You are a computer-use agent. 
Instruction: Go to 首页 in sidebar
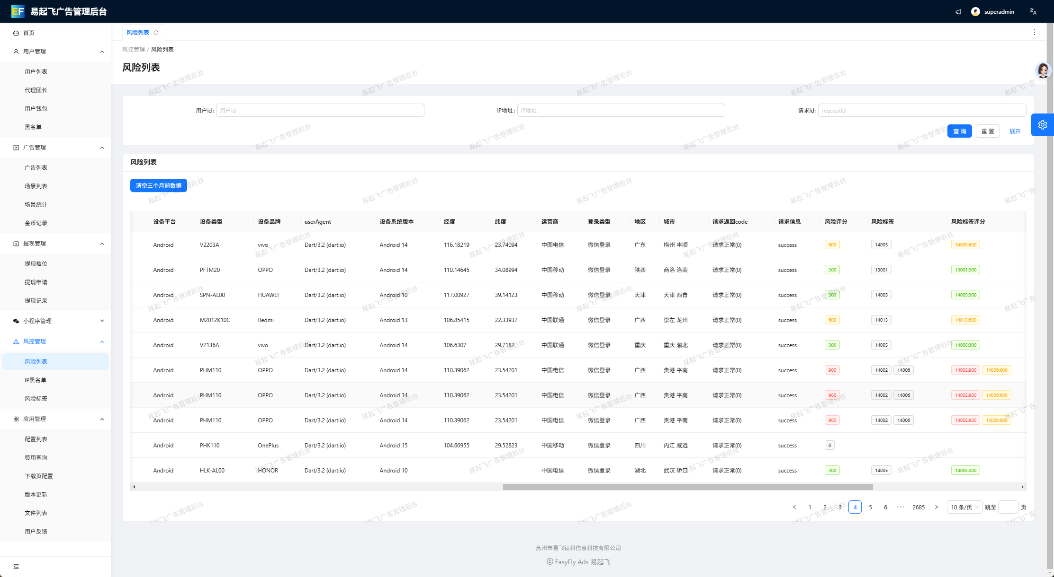tap(29, 33)
